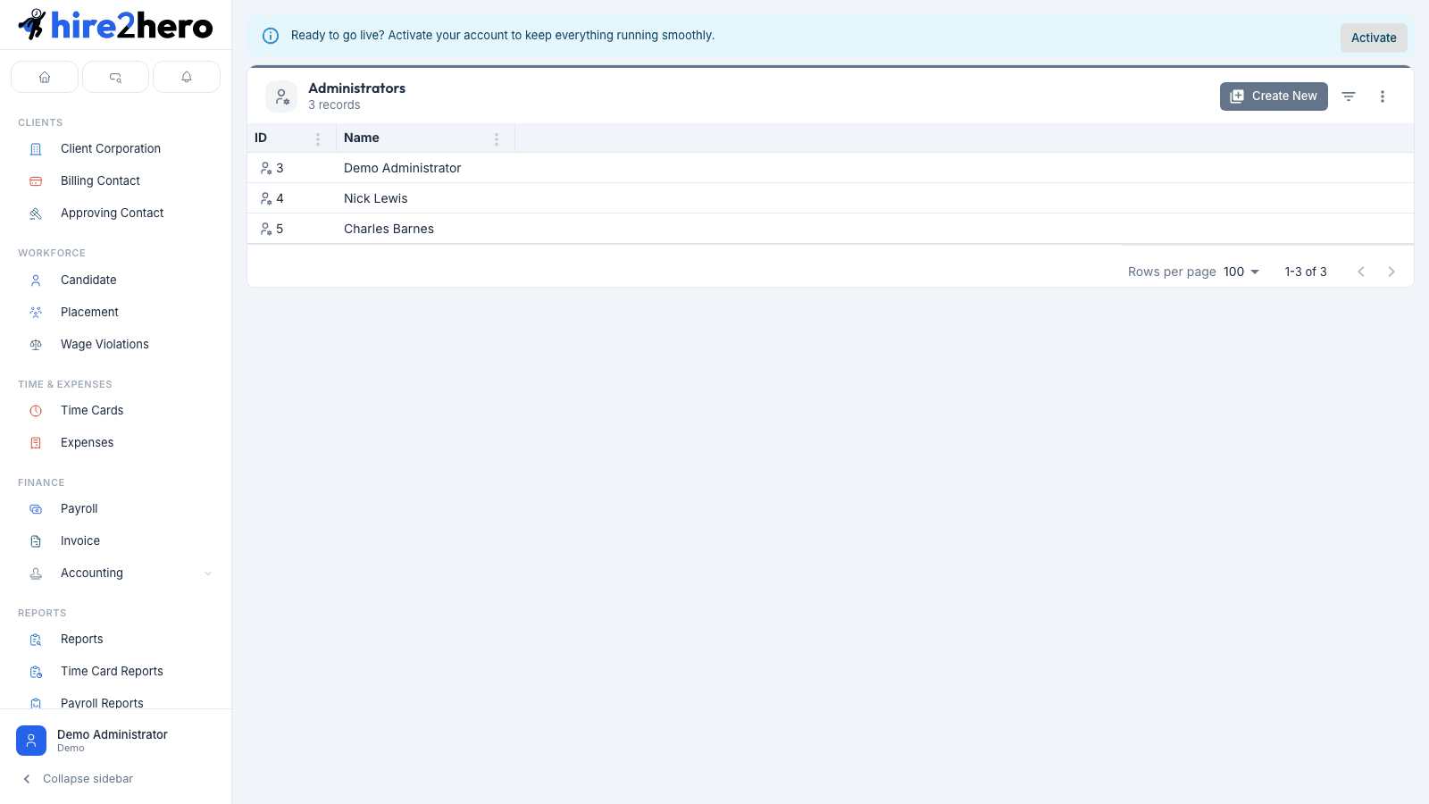
Task: Click the admin icon beside ID 4
Action: click(266, 198)
